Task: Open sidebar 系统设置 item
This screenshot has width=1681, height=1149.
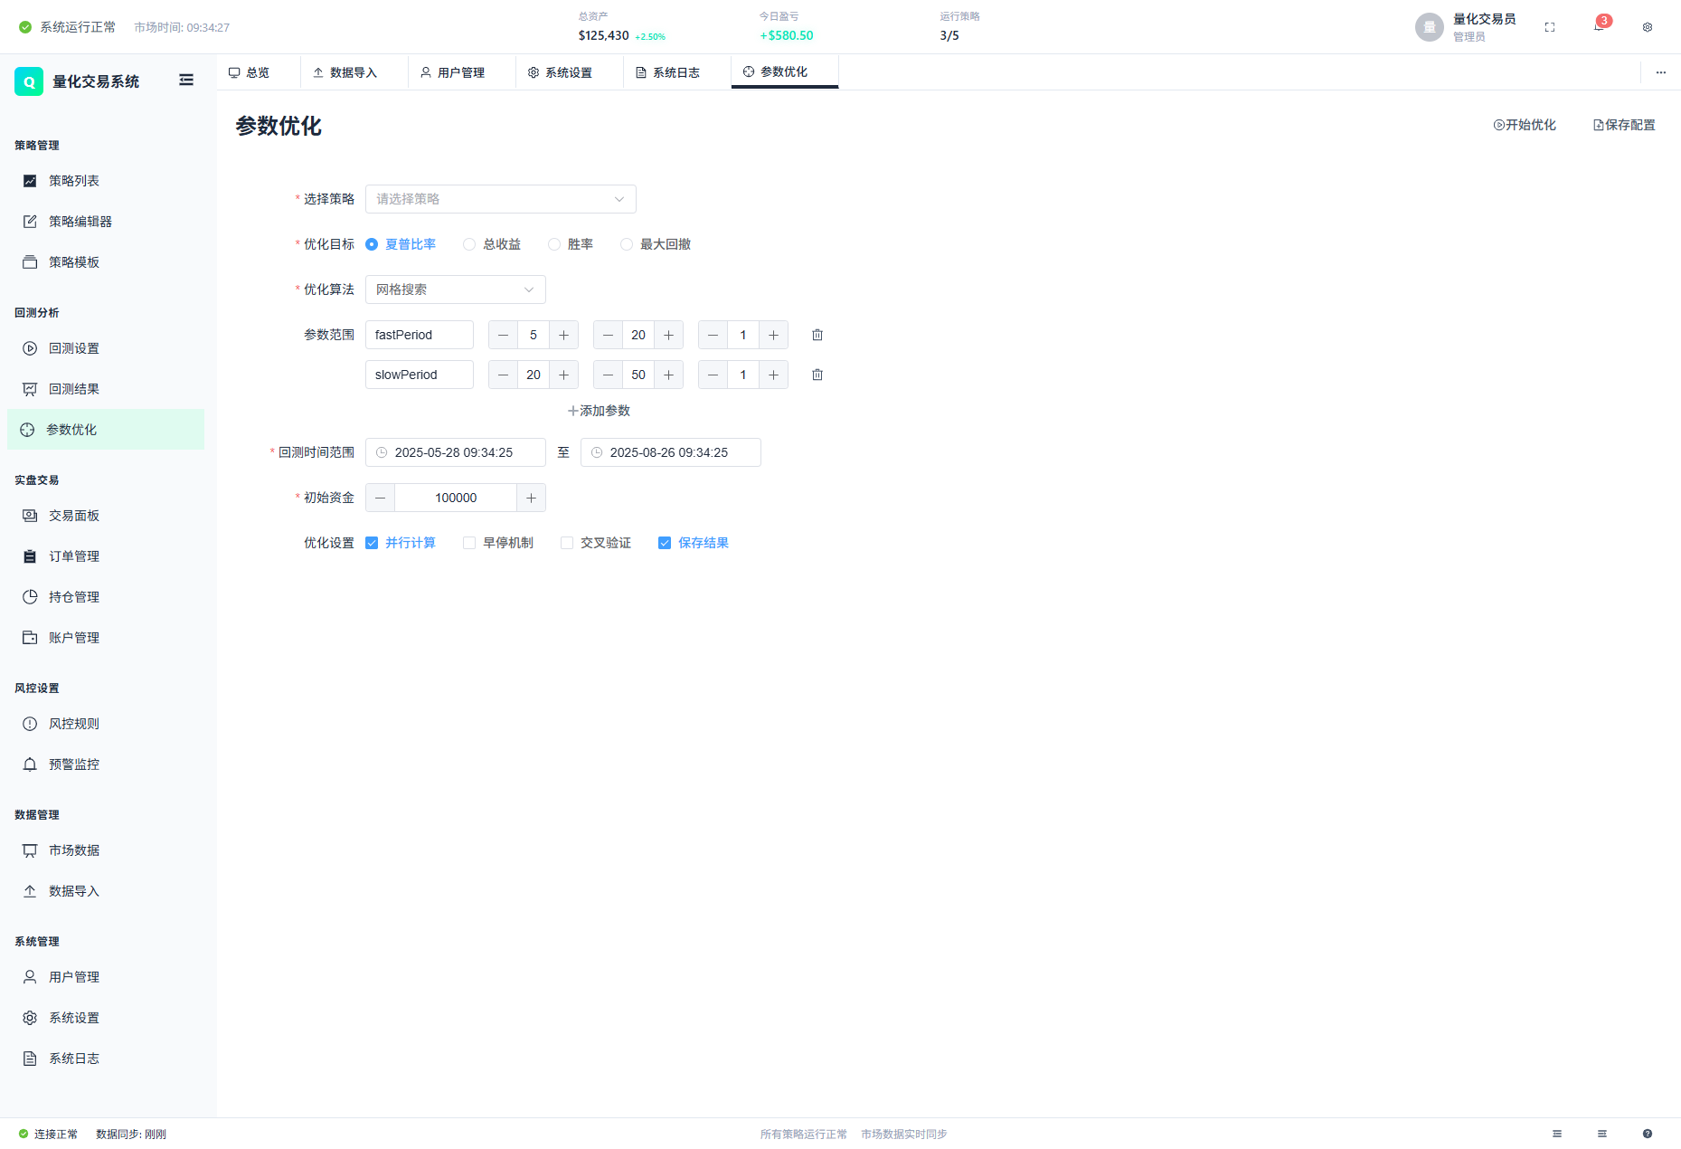Action: 106,1018
